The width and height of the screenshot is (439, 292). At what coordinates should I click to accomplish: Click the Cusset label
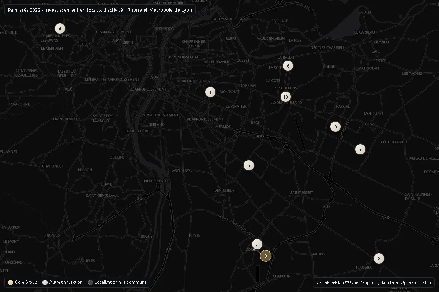pyautogui.click(x=243, y=61)
